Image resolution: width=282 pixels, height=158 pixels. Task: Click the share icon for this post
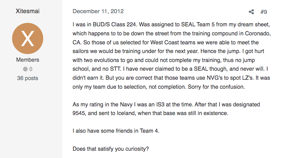(x=251, y=12)
